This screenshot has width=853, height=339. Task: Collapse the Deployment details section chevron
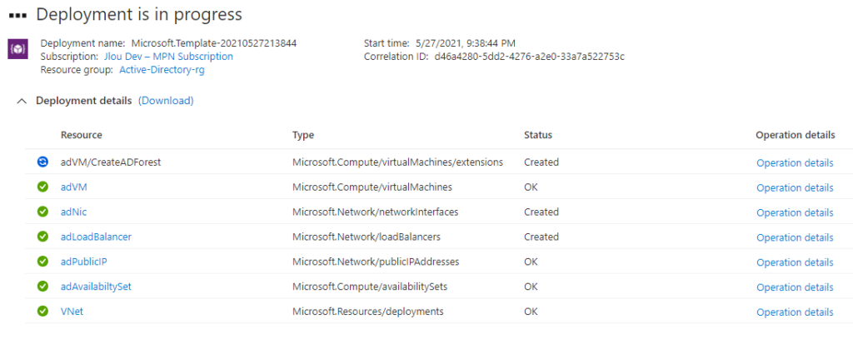22,102
